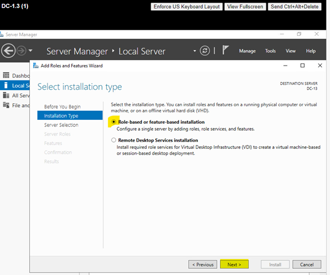330x275 pixels.
Task: Click the back arrow navigation icon
Action: (x=8, y=51)
